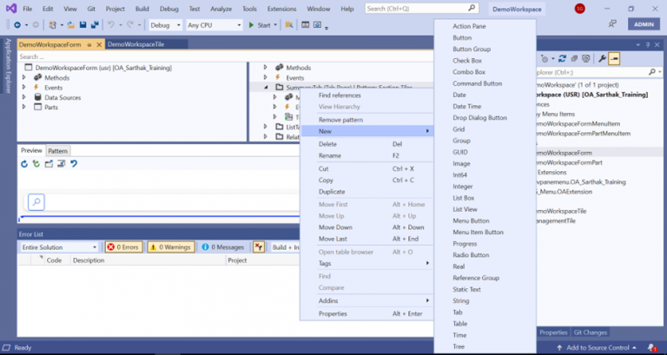Open the Debug configuration dropdown
Screen dimensions: 667x355
[166, 25]
